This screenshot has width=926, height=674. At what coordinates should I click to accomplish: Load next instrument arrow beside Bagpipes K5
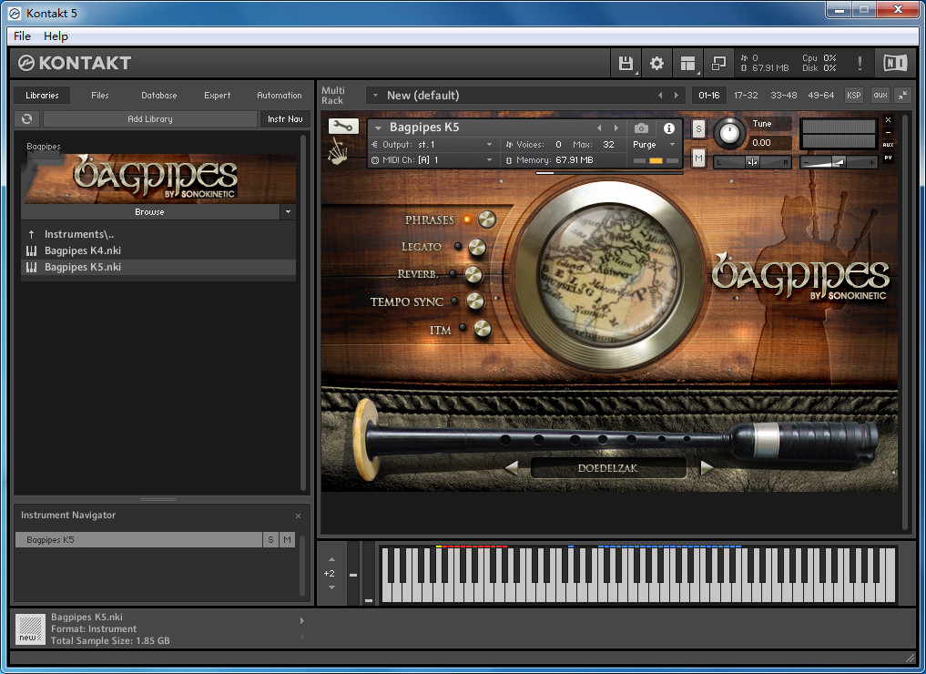click(x=616, y=128)
